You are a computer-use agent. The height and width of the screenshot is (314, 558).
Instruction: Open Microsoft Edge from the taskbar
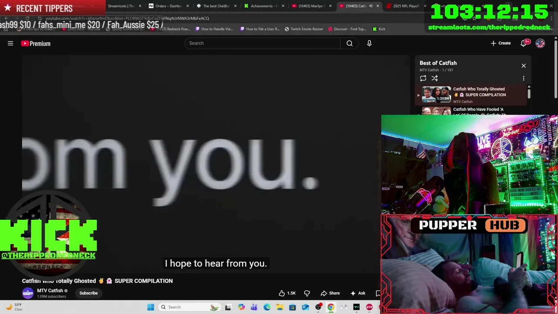click(x=267, y=307)
